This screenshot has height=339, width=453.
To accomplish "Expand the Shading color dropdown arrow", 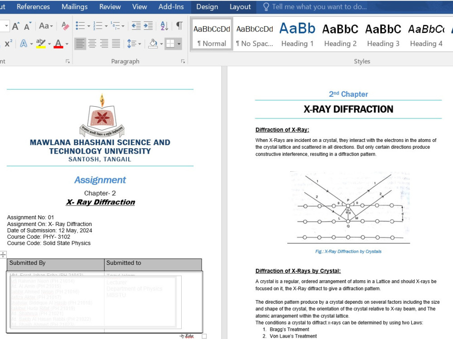I will point(162,44).
